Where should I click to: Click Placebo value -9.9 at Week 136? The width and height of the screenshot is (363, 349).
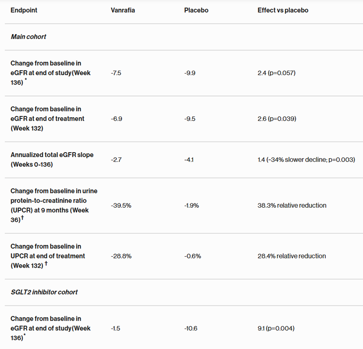coord(190,73)
